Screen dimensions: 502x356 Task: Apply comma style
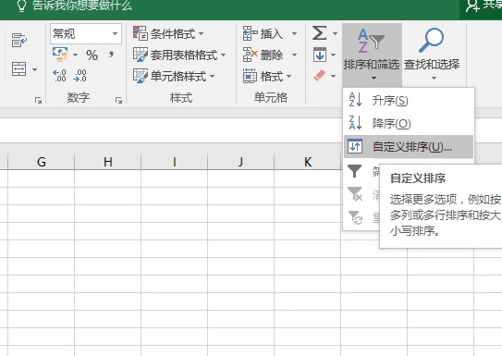(x=111, y=55)
